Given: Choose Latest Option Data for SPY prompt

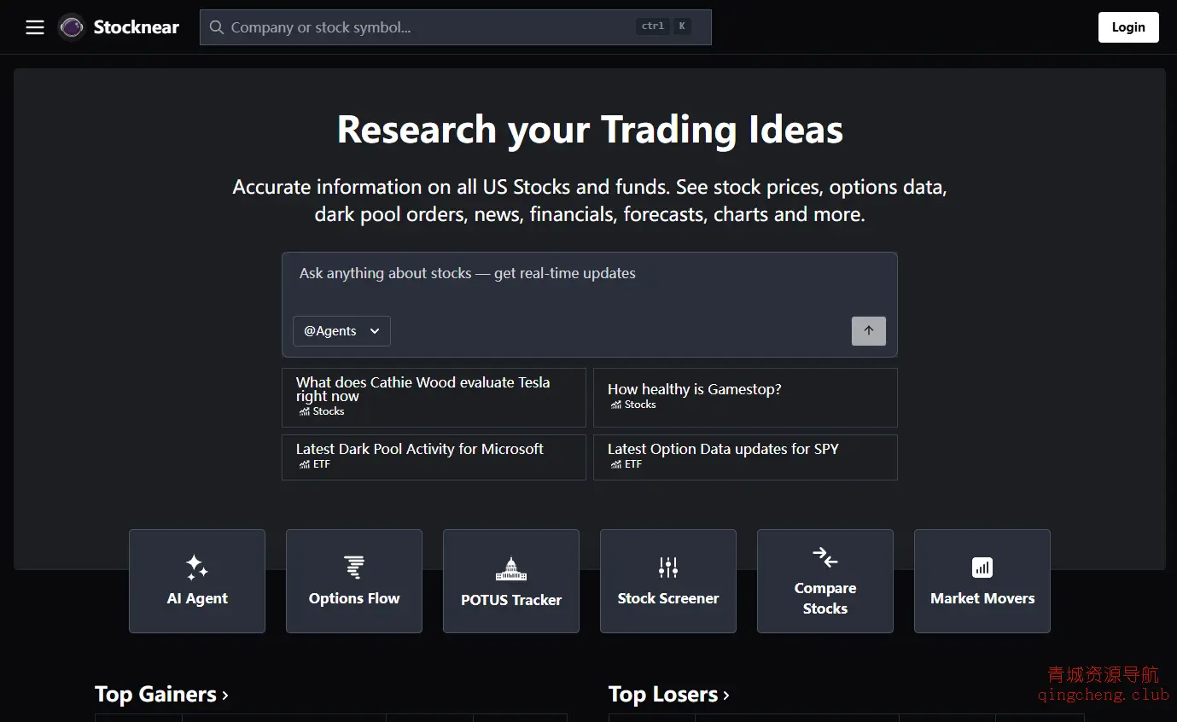Looking at the screenshot, I should (744, 457).
